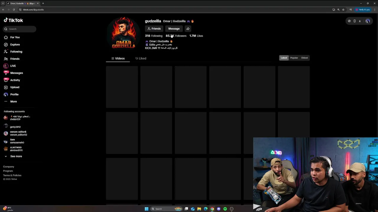Open Spotify from the taskbar
378x212 pixels.
click(225, 209)
